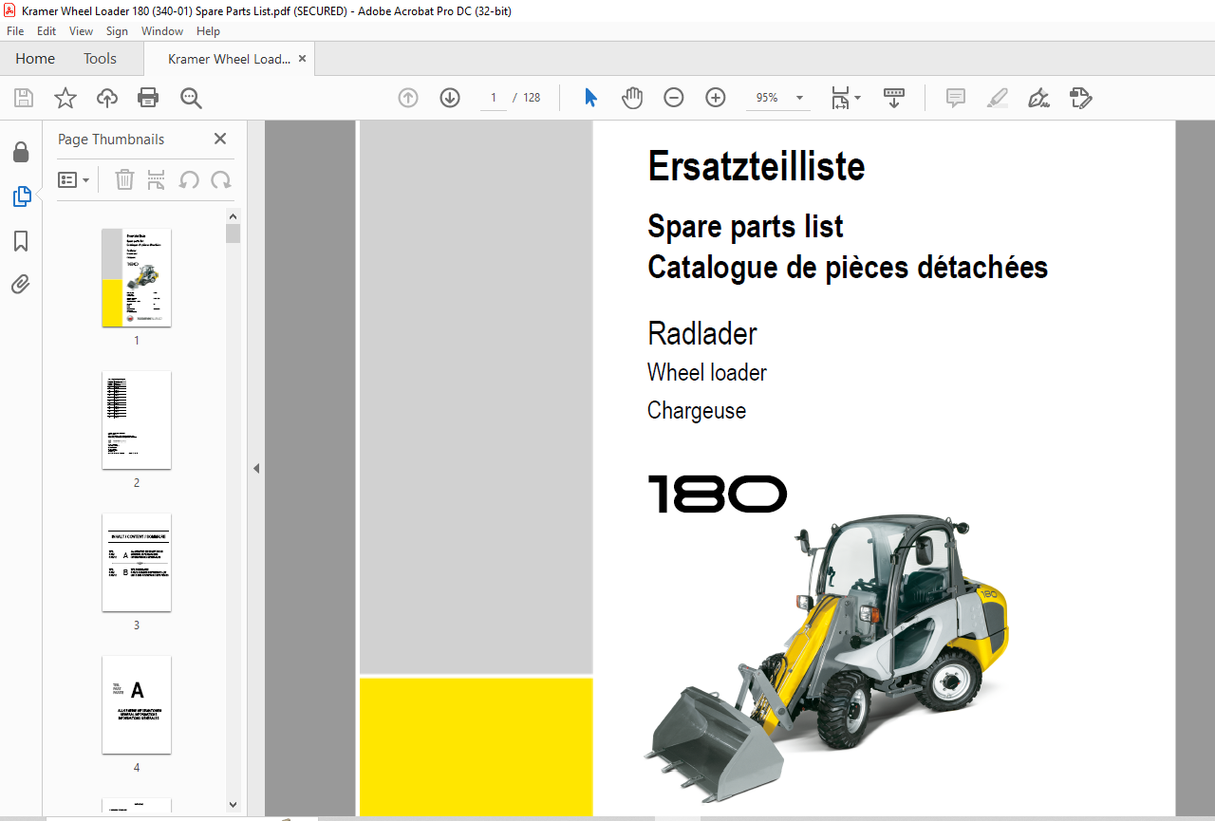Rotate pages clockwise in thumbnails panel

tap(221, 179)
